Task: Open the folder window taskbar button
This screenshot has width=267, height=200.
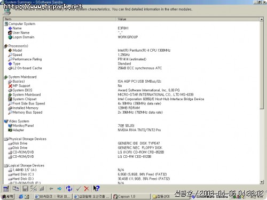Action: pos(170,197)
